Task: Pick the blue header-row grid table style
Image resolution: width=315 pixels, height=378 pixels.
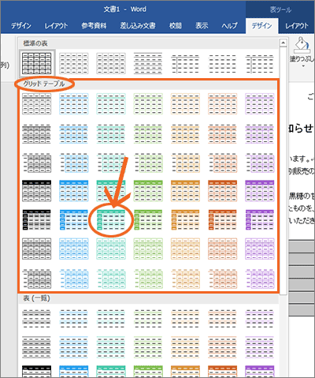Action: tap(74, 191)
